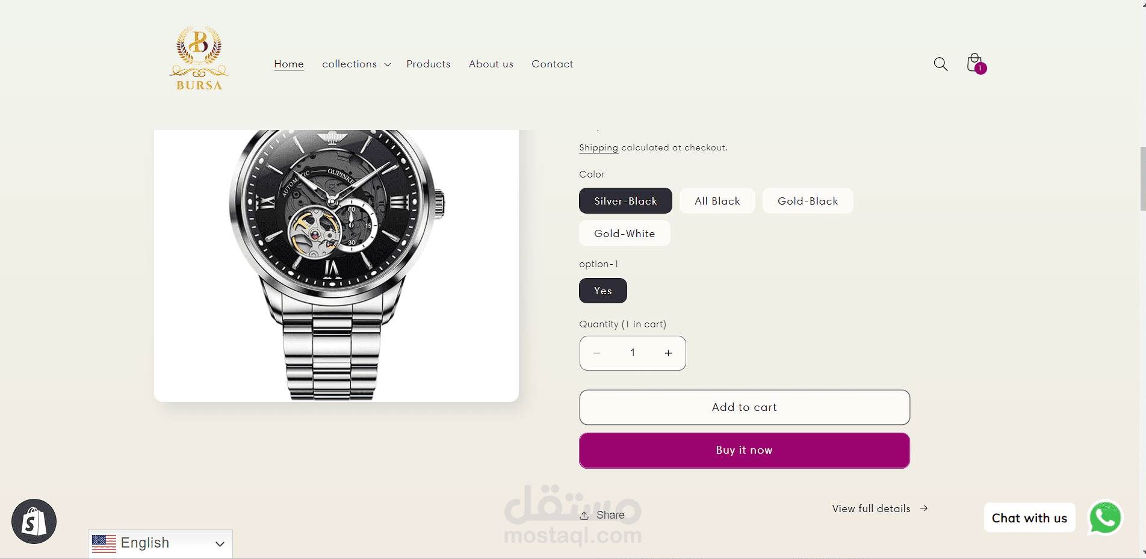Click the WhatsApp chat icon
Viewport: 1146px width, 559px height.
click(x=1105, y=517)
